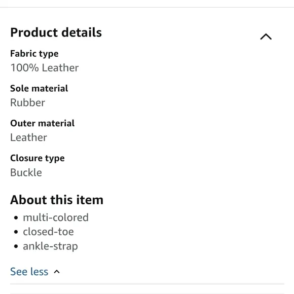
Task: Click the bullet dot before multi-colored
Action: [16, 217]
